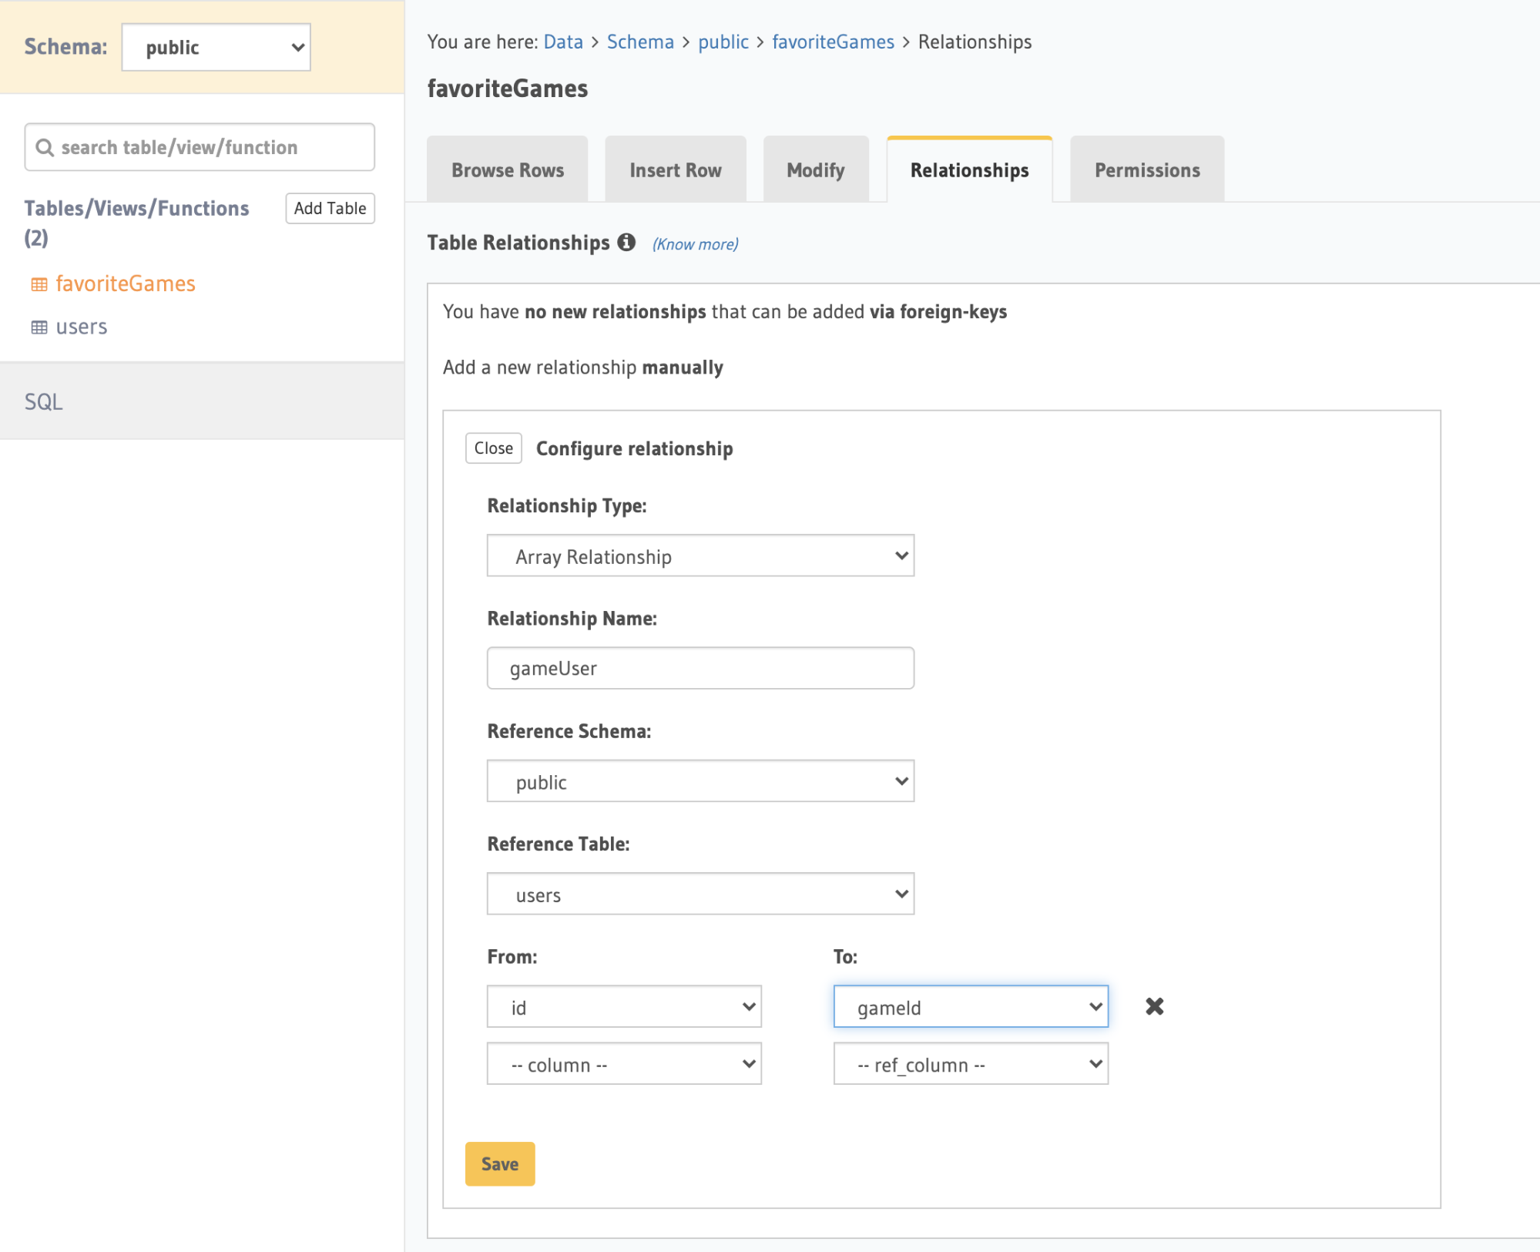Open the From column dropdown showing id
The width and height of the screenshot is (1540, 1252).
point(623,1006)
